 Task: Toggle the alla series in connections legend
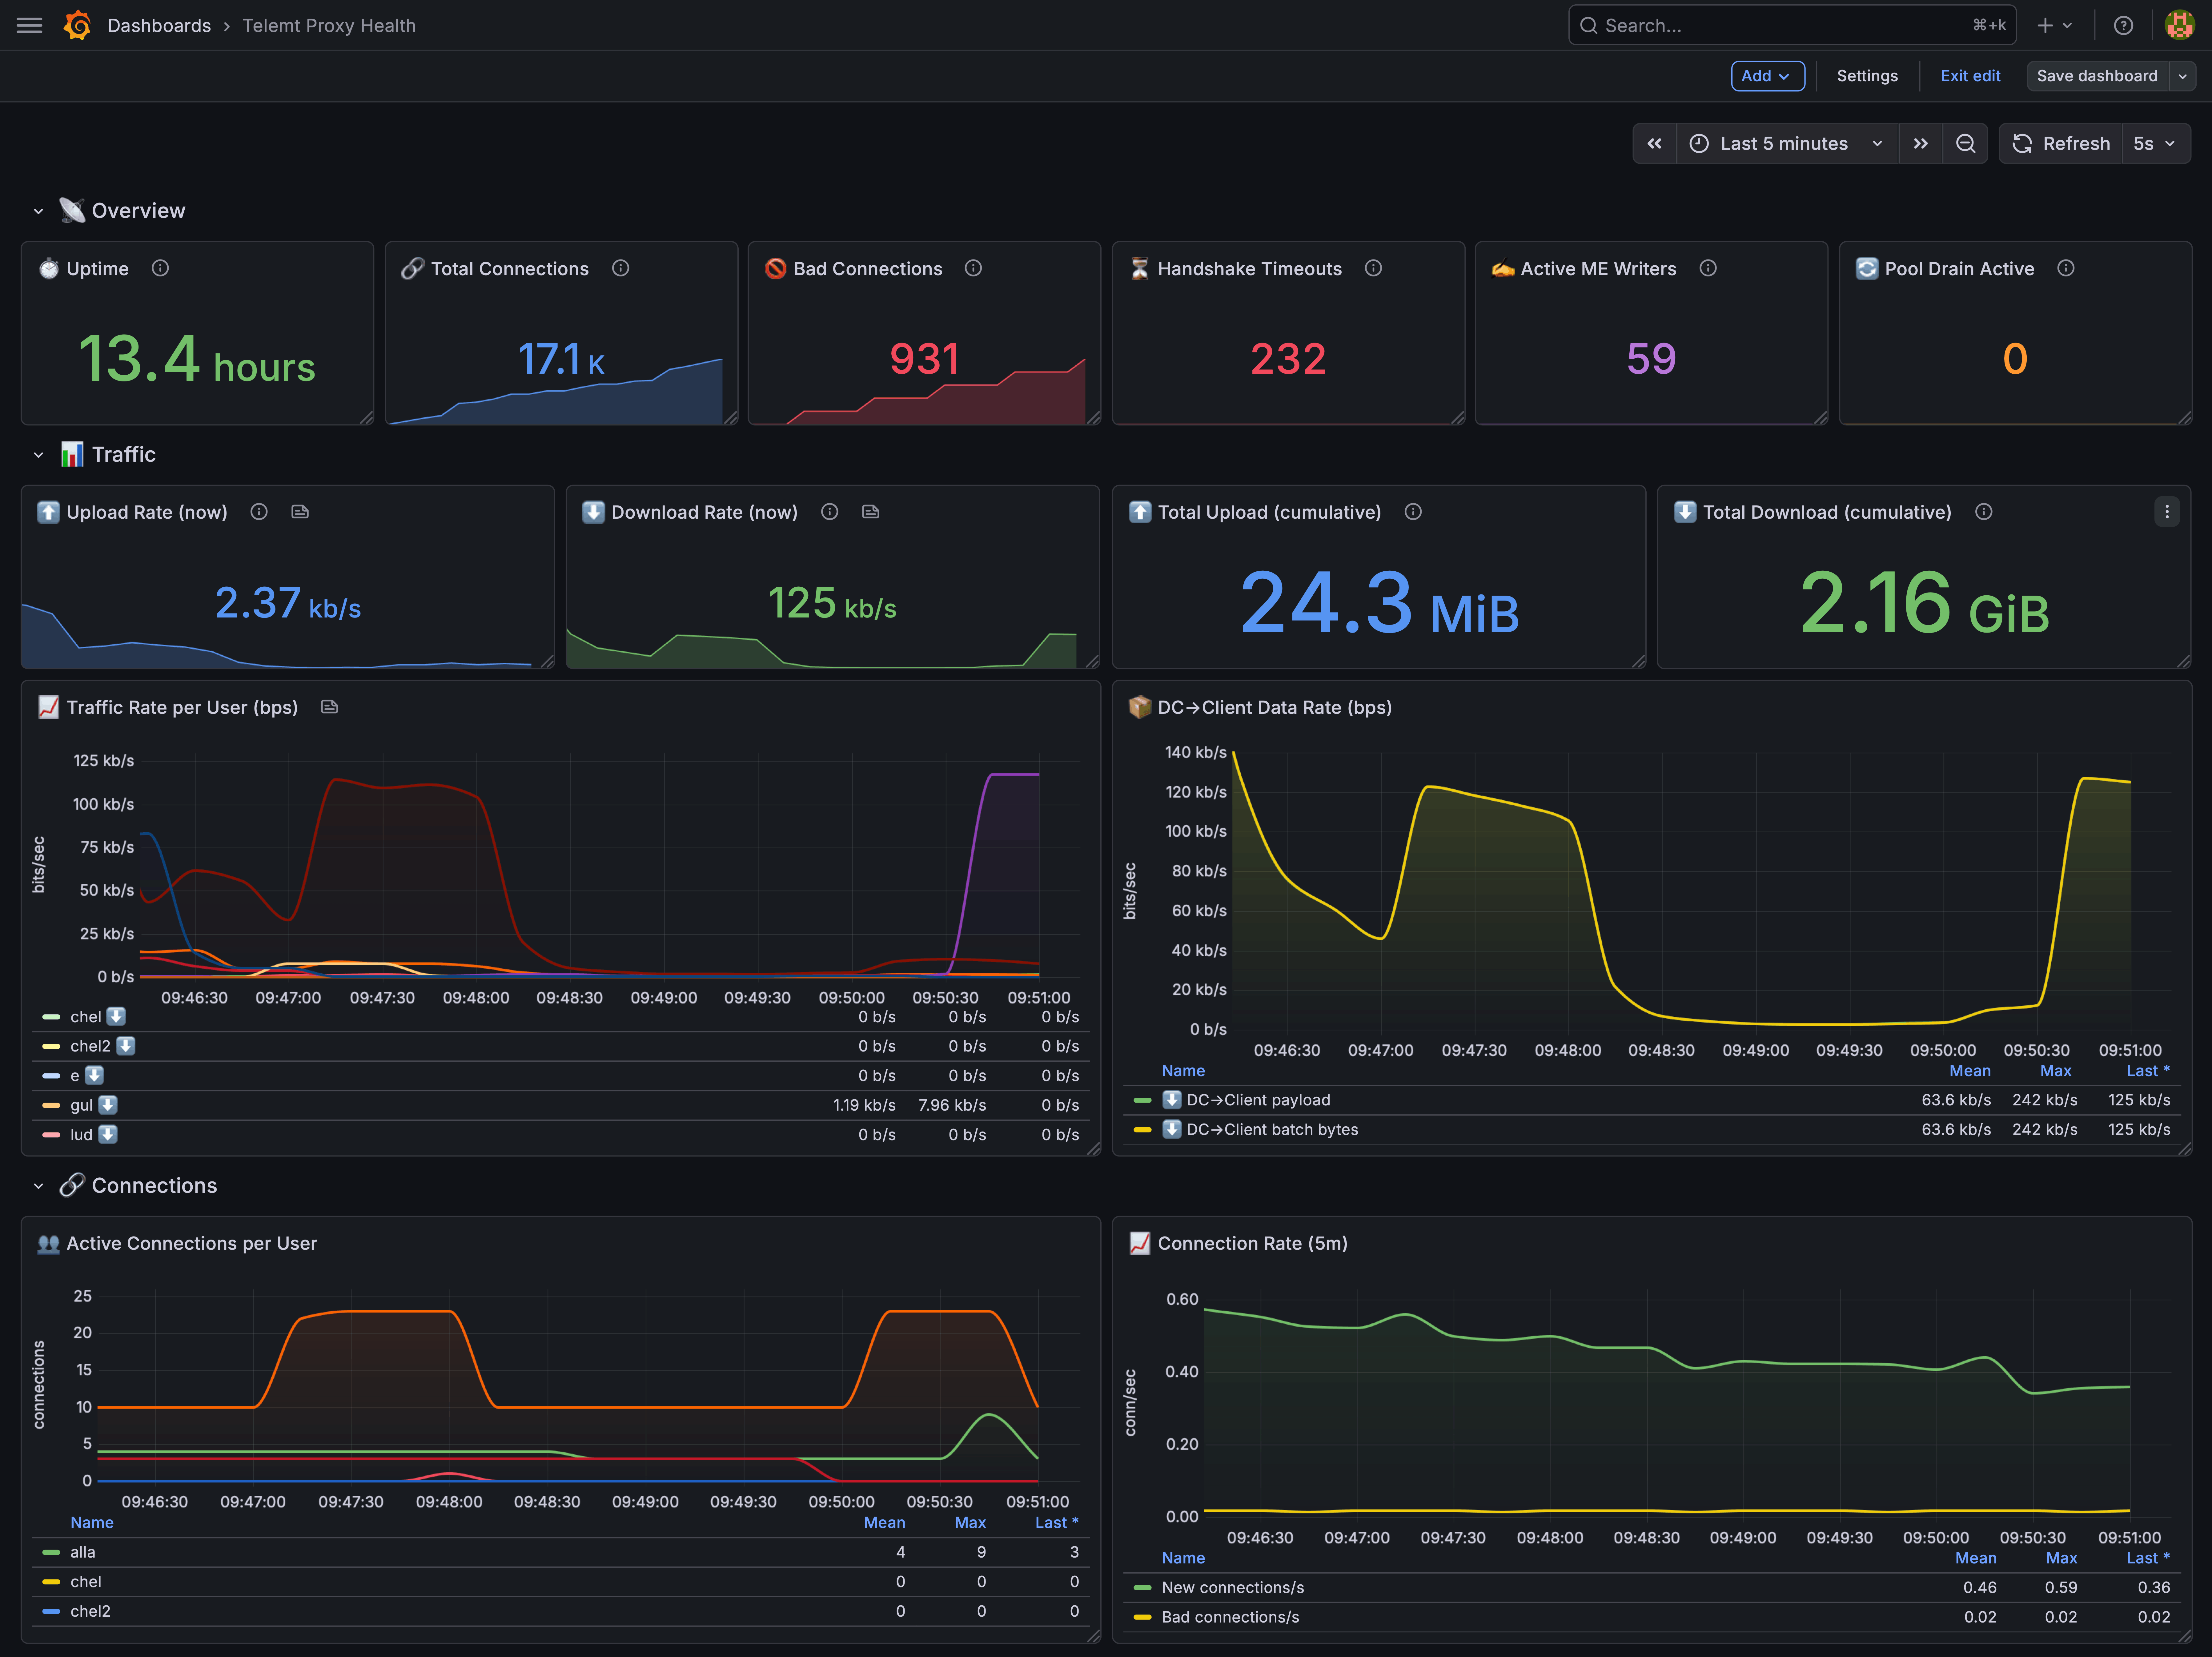(x=83, y=1552)
